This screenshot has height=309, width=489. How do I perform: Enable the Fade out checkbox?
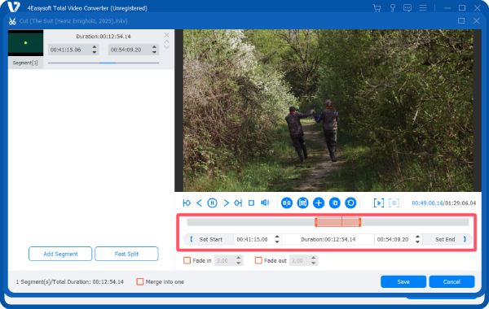tap(258, 260)
